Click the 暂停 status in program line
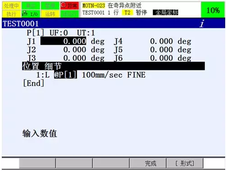 coord(141,13)
